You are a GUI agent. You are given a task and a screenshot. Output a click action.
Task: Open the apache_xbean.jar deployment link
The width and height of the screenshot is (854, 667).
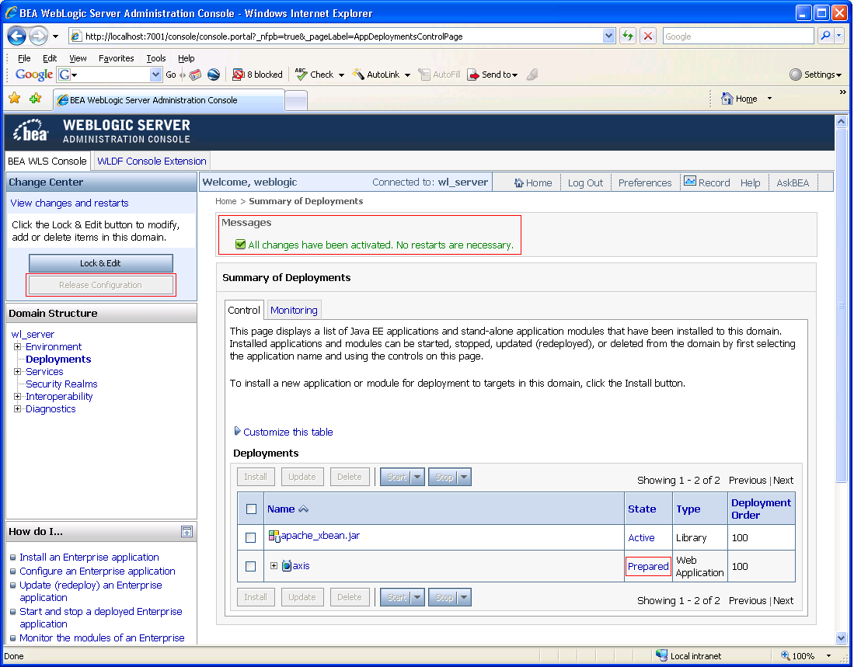pyautogui.click(x=319, y=535)
